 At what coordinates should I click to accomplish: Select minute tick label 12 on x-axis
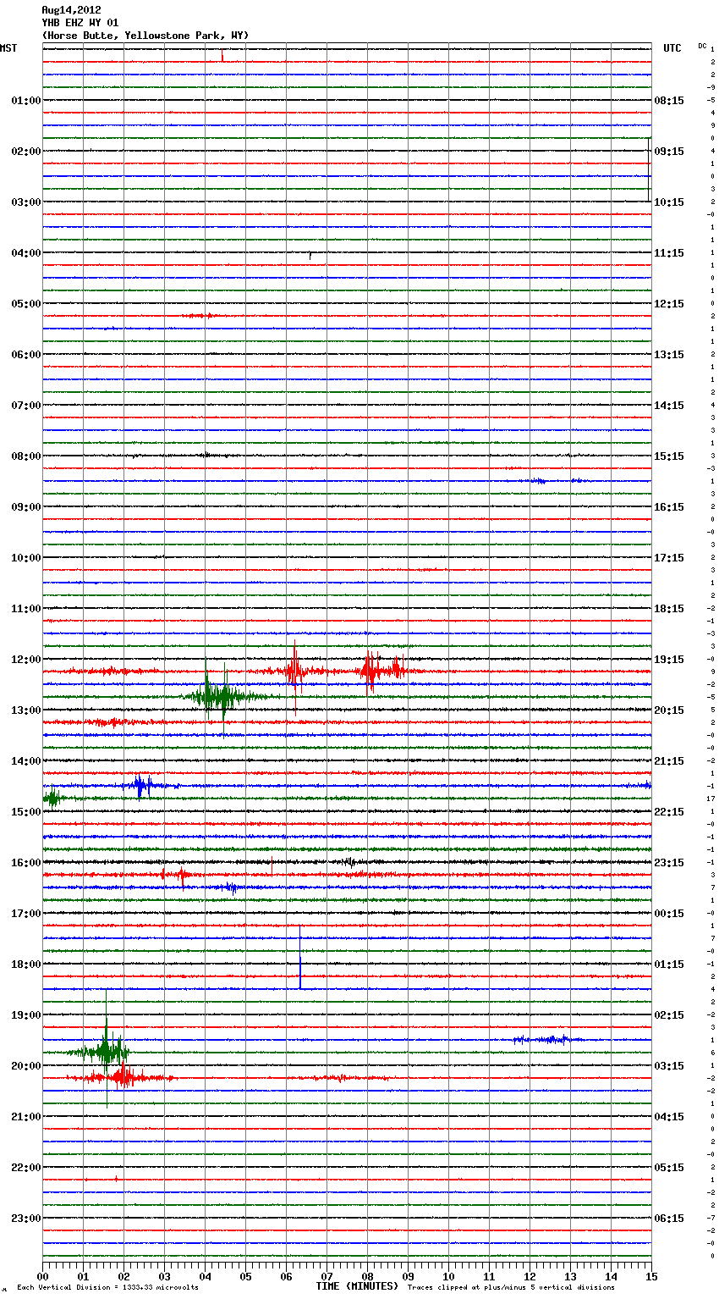pyautogui.click(x=530, y=1276)
